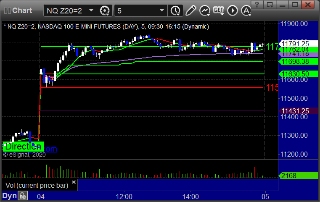Click the NQ Z20=2 symbol field

coord(70,10)
